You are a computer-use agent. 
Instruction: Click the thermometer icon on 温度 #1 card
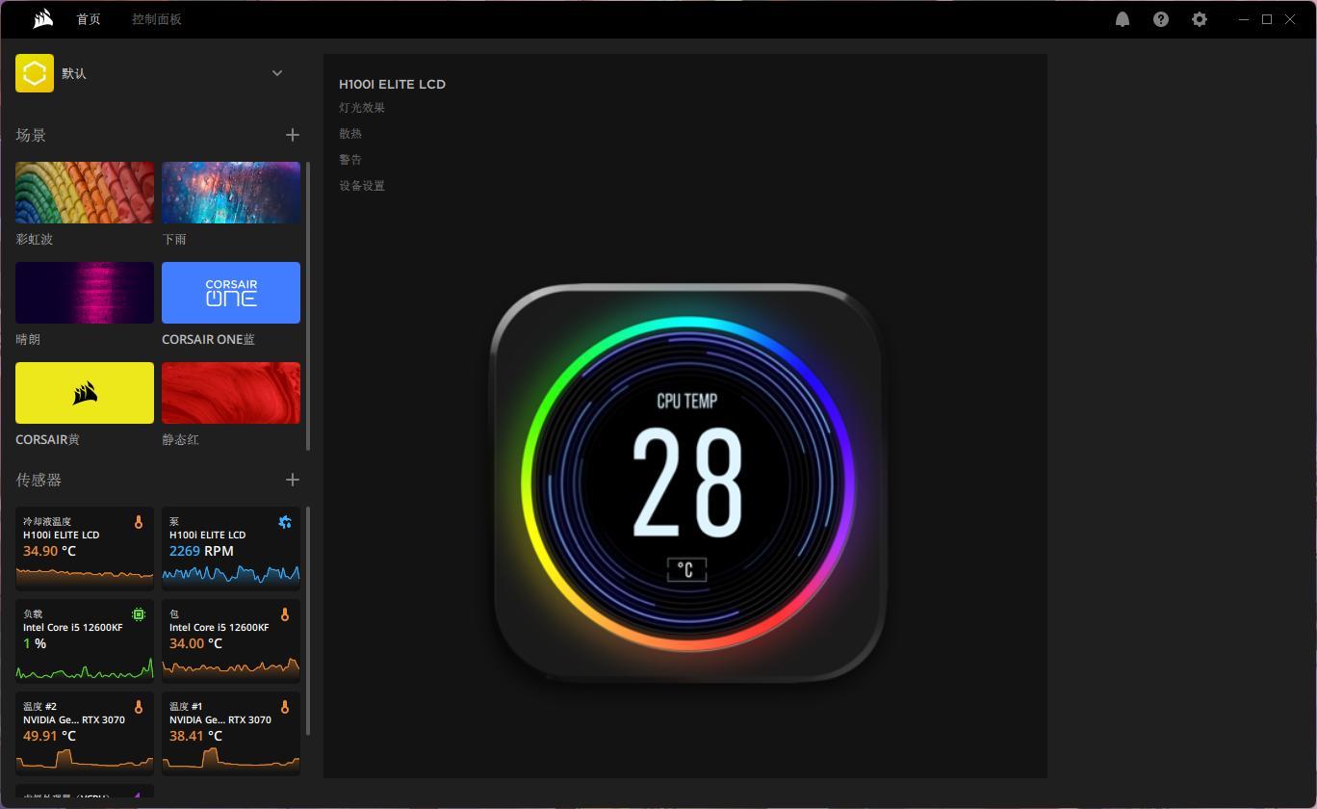click(x=285, y=707)
